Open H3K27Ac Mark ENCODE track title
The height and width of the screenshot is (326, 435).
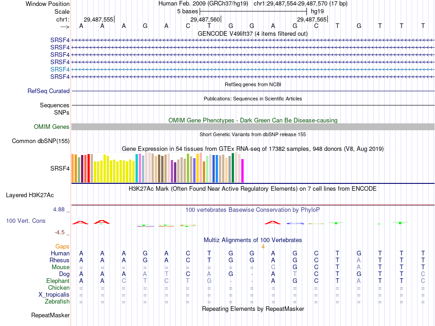(x=253, y=188)
